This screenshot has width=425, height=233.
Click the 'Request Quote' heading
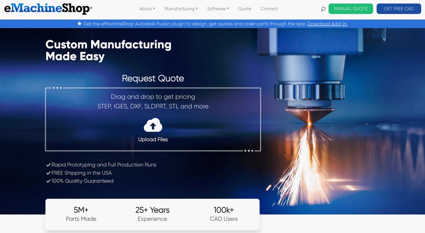pyautogui.click(x=153, y=78)
